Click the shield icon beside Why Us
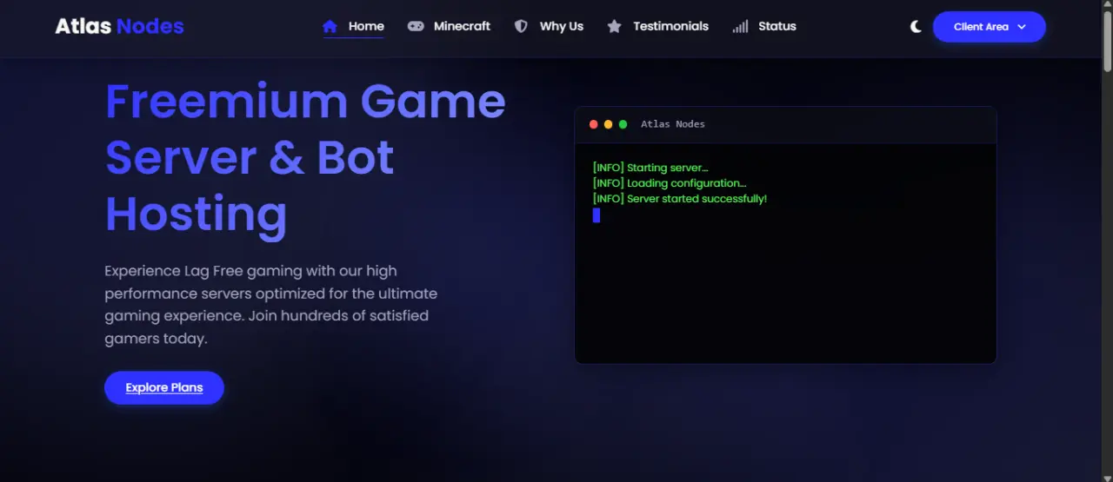Viewport: 1113px width, 482px height. [521, 26]
